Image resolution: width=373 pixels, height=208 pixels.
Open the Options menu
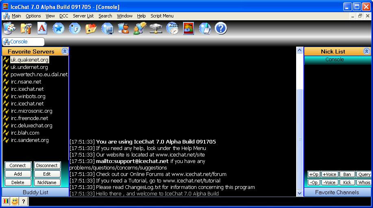coord(33,16)
